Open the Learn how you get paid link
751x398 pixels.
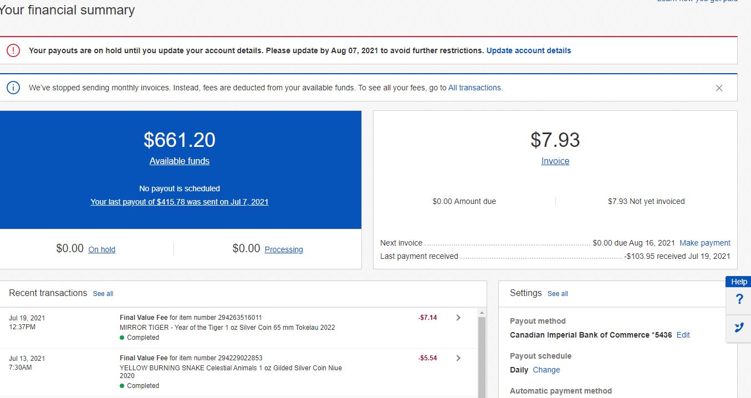click(x=697, y=2)
